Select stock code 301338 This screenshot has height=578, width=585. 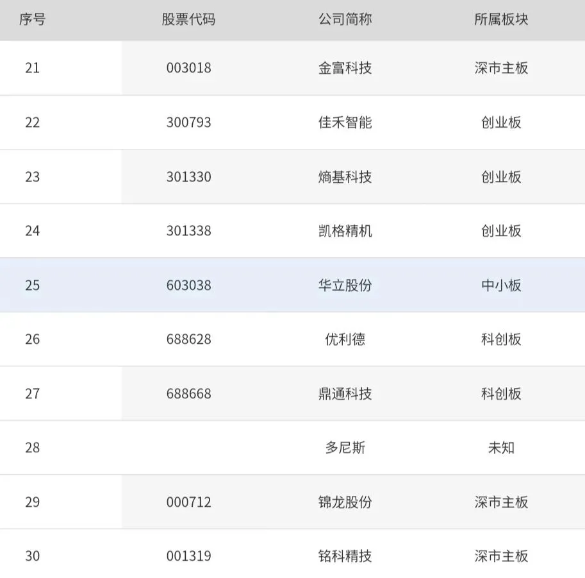pyautogui.click(x=189, y=231)
